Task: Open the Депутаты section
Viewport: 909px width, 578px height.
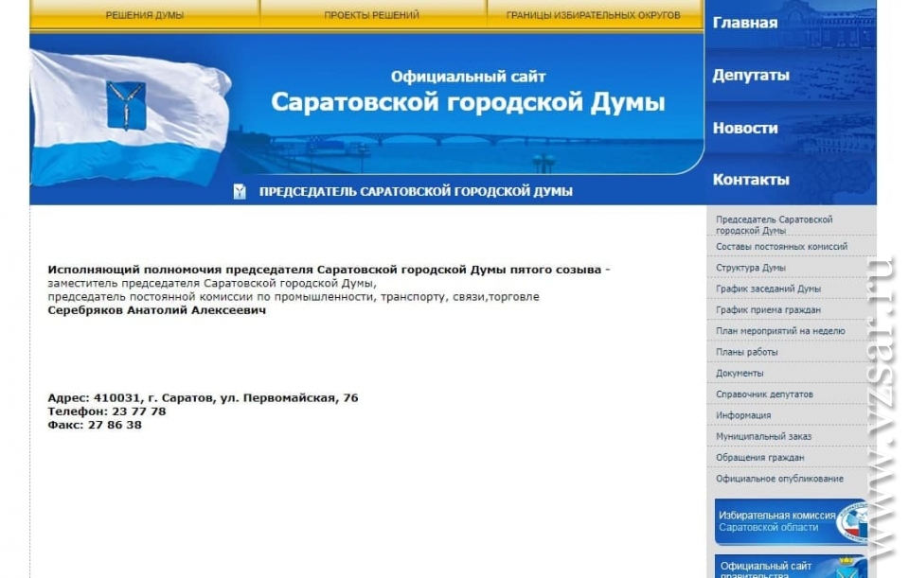Action: (751, 76)
